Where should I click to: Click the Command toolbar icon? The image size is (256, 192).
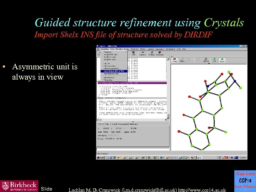tap(160, 53)
